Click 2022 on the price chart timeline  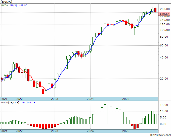pyautogui.click(x=19, y=99)
